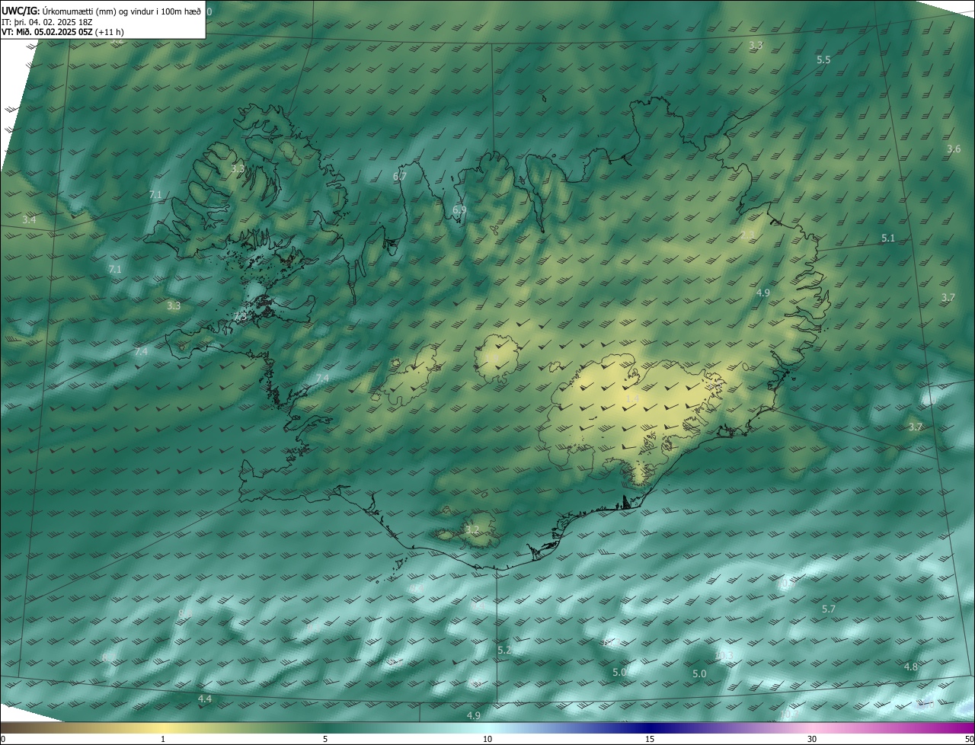
Task: Click the 5 tick label on the color scale
Action: tap(325, 739)
